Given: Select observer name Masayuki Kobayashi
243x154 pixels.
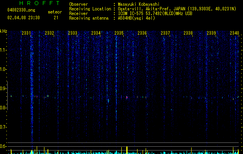Looking at the screenshot, I should point(139,4).
